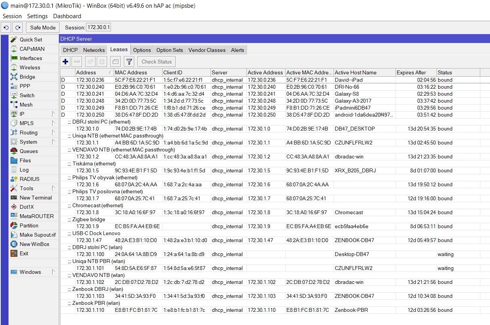The height and width of the screenshot is (325, 490).
Task: Select address 172.30.1.110 cell
Action: [x=94, y=310]
